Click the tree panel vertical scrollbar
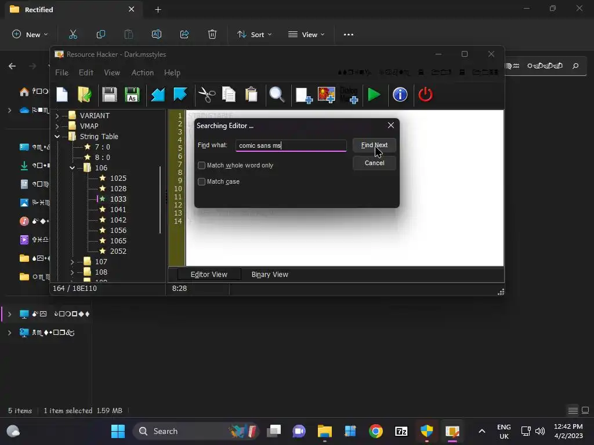 point(160,200)
